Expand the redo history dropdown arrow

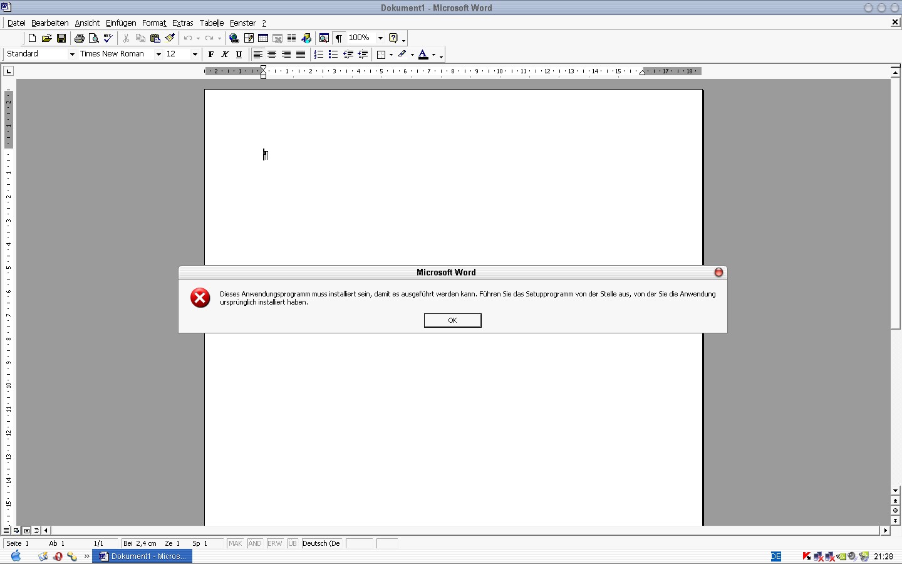click(219, 38)
